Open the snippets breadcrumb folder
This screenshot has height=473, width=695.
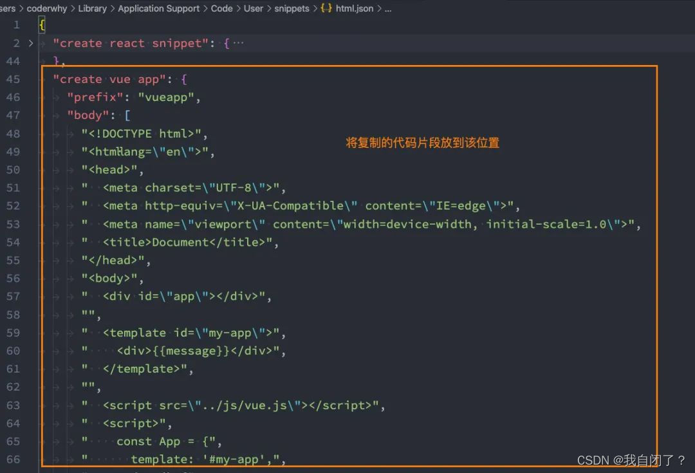[292, 8]
